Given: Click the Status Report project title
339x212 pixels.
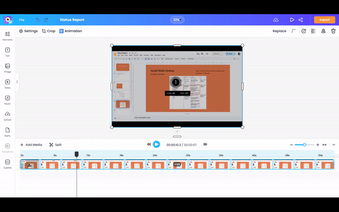Looking at the screenshot, I should click(72, 20).
